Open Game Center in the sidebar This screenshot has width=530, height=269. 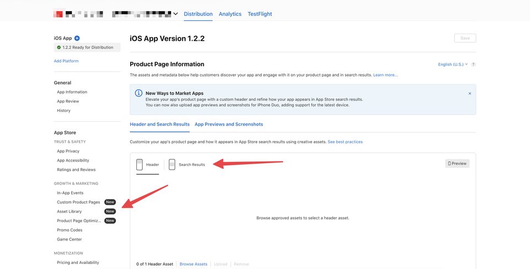[70, 239]
